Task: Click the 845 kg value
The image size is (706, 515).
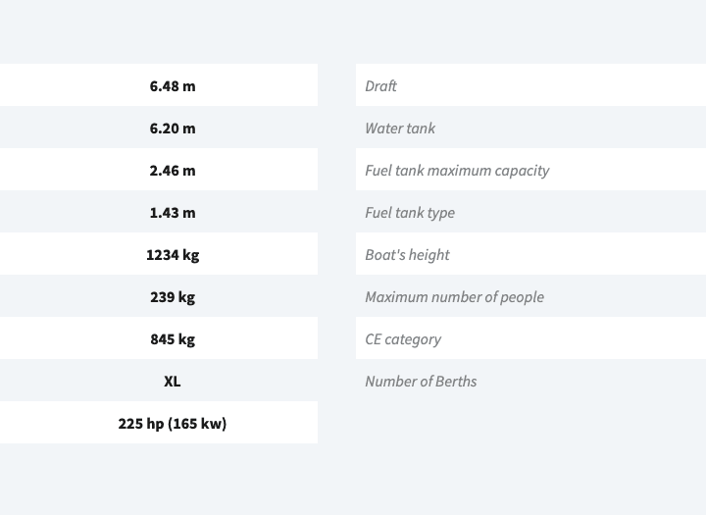Action: point(173,339)
